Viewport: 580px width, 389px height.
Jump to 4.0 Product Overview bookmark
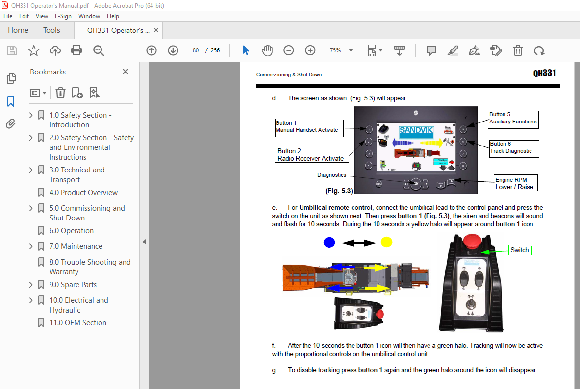click(x=84, y=193)
